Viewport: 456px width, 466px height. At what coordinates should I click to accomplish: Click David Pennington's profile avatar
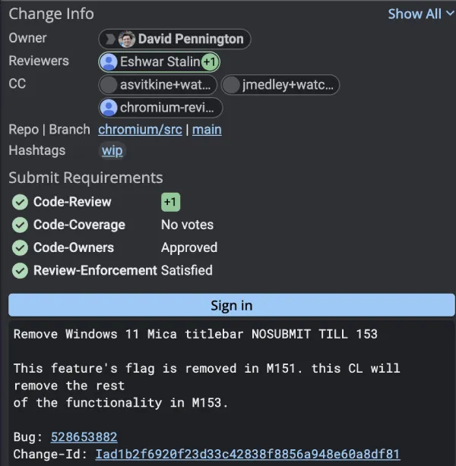126,39
